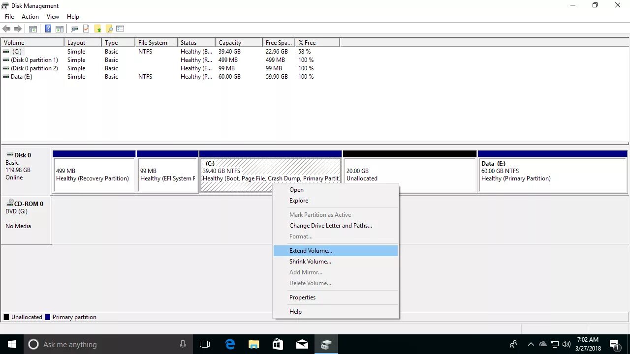
Task: Select Change Drive Letter and Paths...
Action: point(336,226)
